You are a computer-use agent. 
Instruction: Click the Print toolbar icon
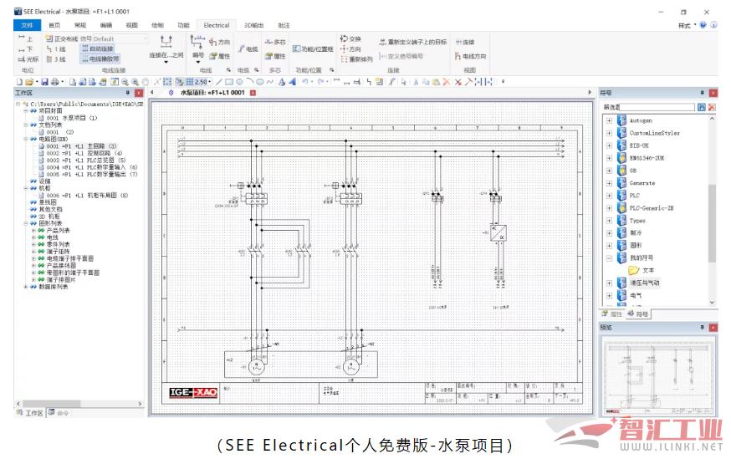coord(55,82)
